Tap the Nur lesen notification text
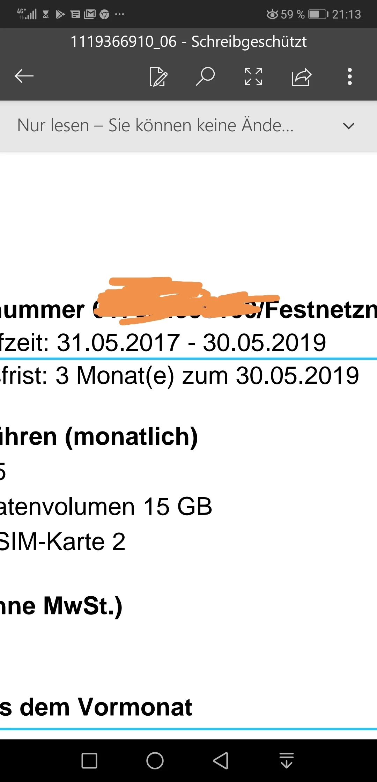Screen dimensions: 377x782 point(155,125)
